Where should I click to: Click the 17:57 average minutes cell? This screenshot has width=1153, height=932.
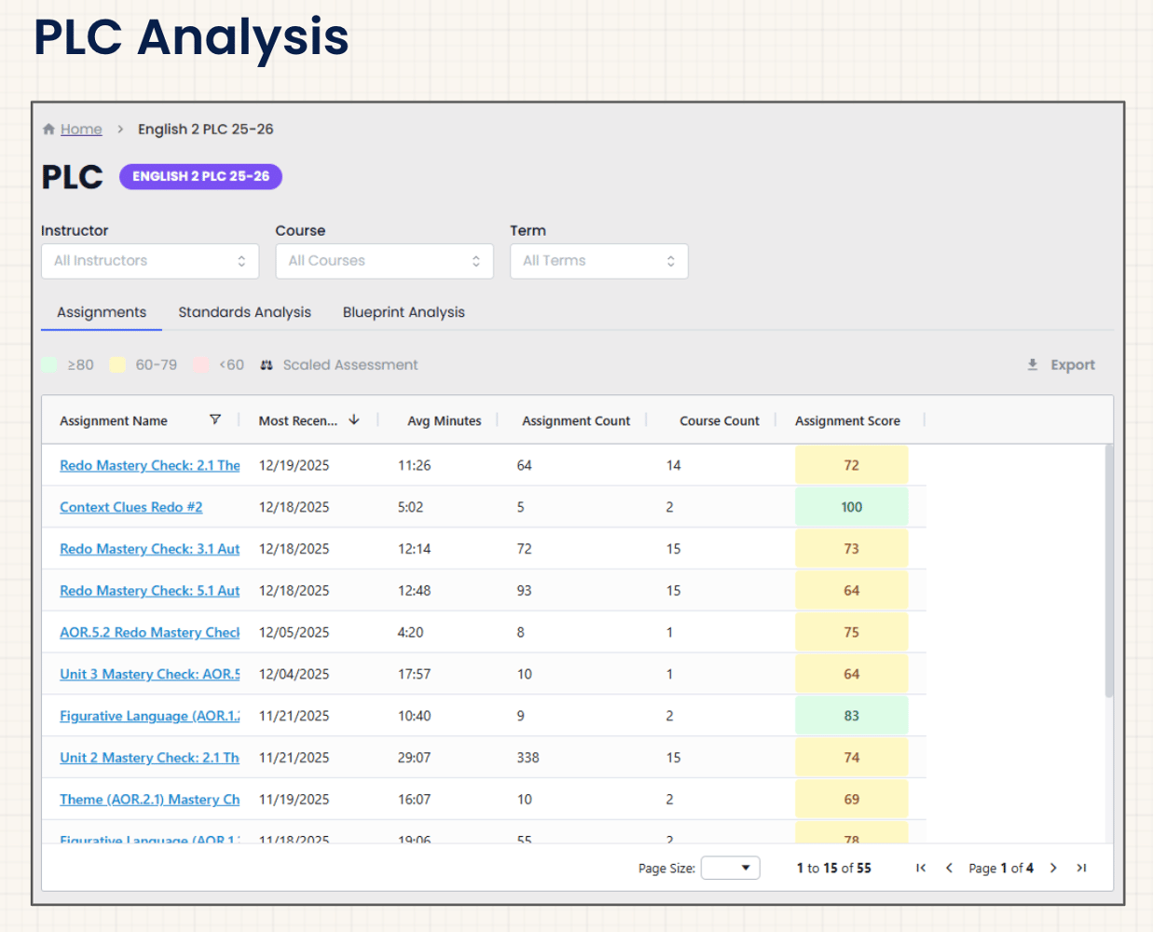pyautogui.click(x=415, y=674)
